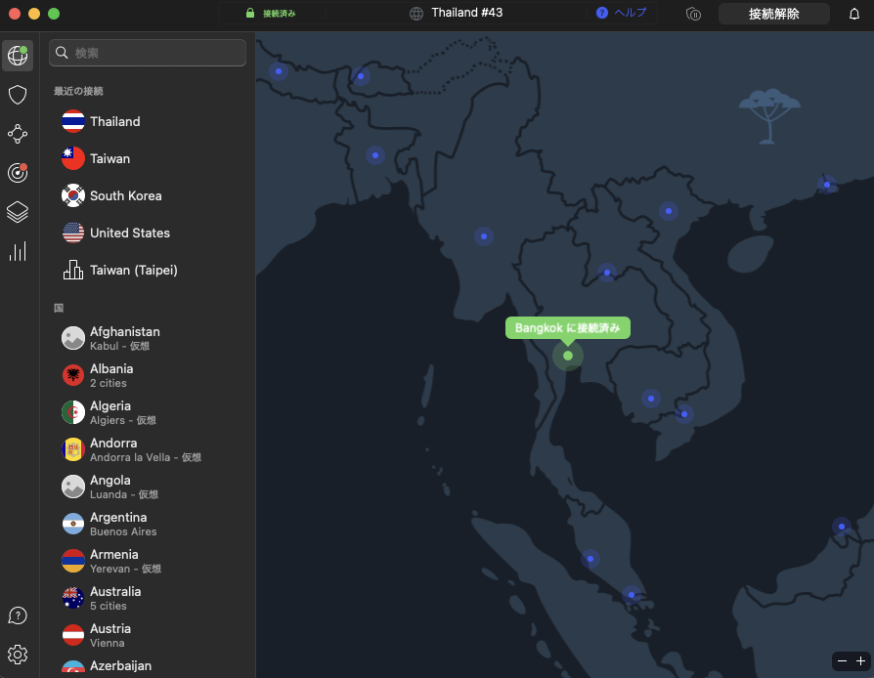Viewport: 874px width, 678px height.
Task: Open the VPN globe tab in sidebar
Action: 18,56
